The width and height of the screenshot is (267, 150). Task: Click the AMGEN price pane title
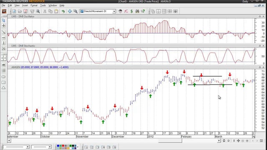(x=16, y=67)
